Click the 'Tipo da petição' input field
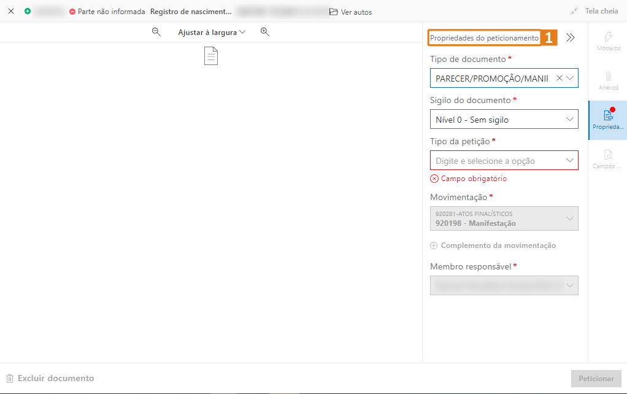The height and width of the screenshot is (394, 627). pyautogui.click(x=497, y=161)
